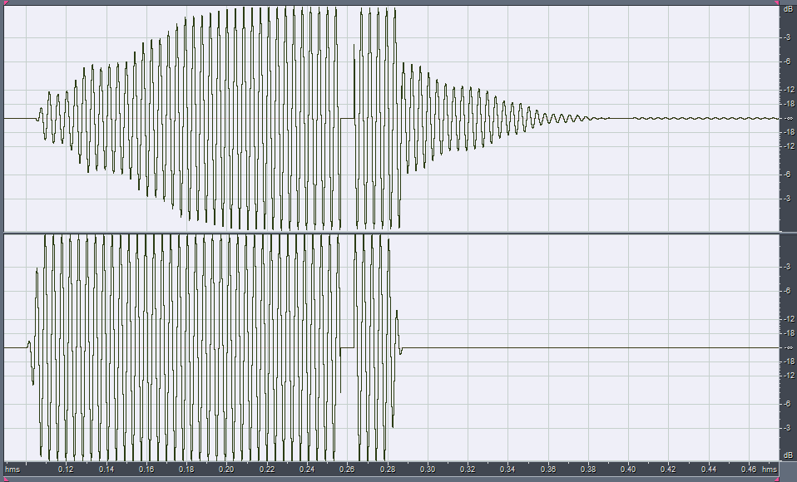Viewport: 797px width, 482px height.
Task: Click the 0.34 time ruler label
Action: tap(507, 470)
